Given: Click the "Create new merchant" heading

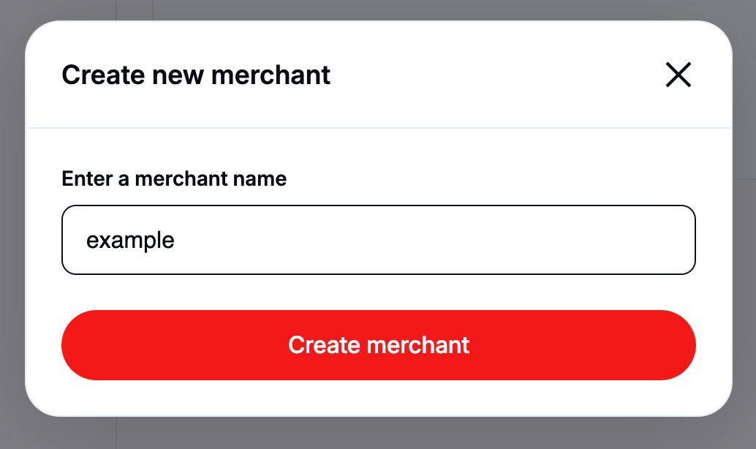Looking at the screenshot, I should pyautogui.click(x=196, y=75).
